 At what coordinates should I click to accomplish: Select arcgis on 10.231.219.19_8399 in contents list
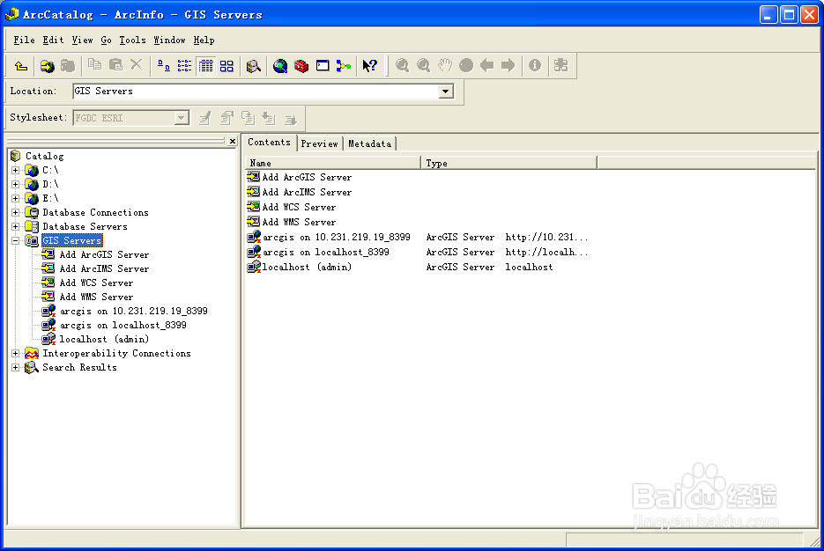(x=337, y=237)
